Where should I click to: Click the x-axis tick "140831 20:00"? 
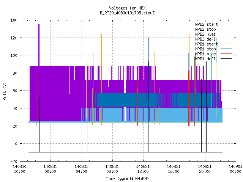click(205, 169)
